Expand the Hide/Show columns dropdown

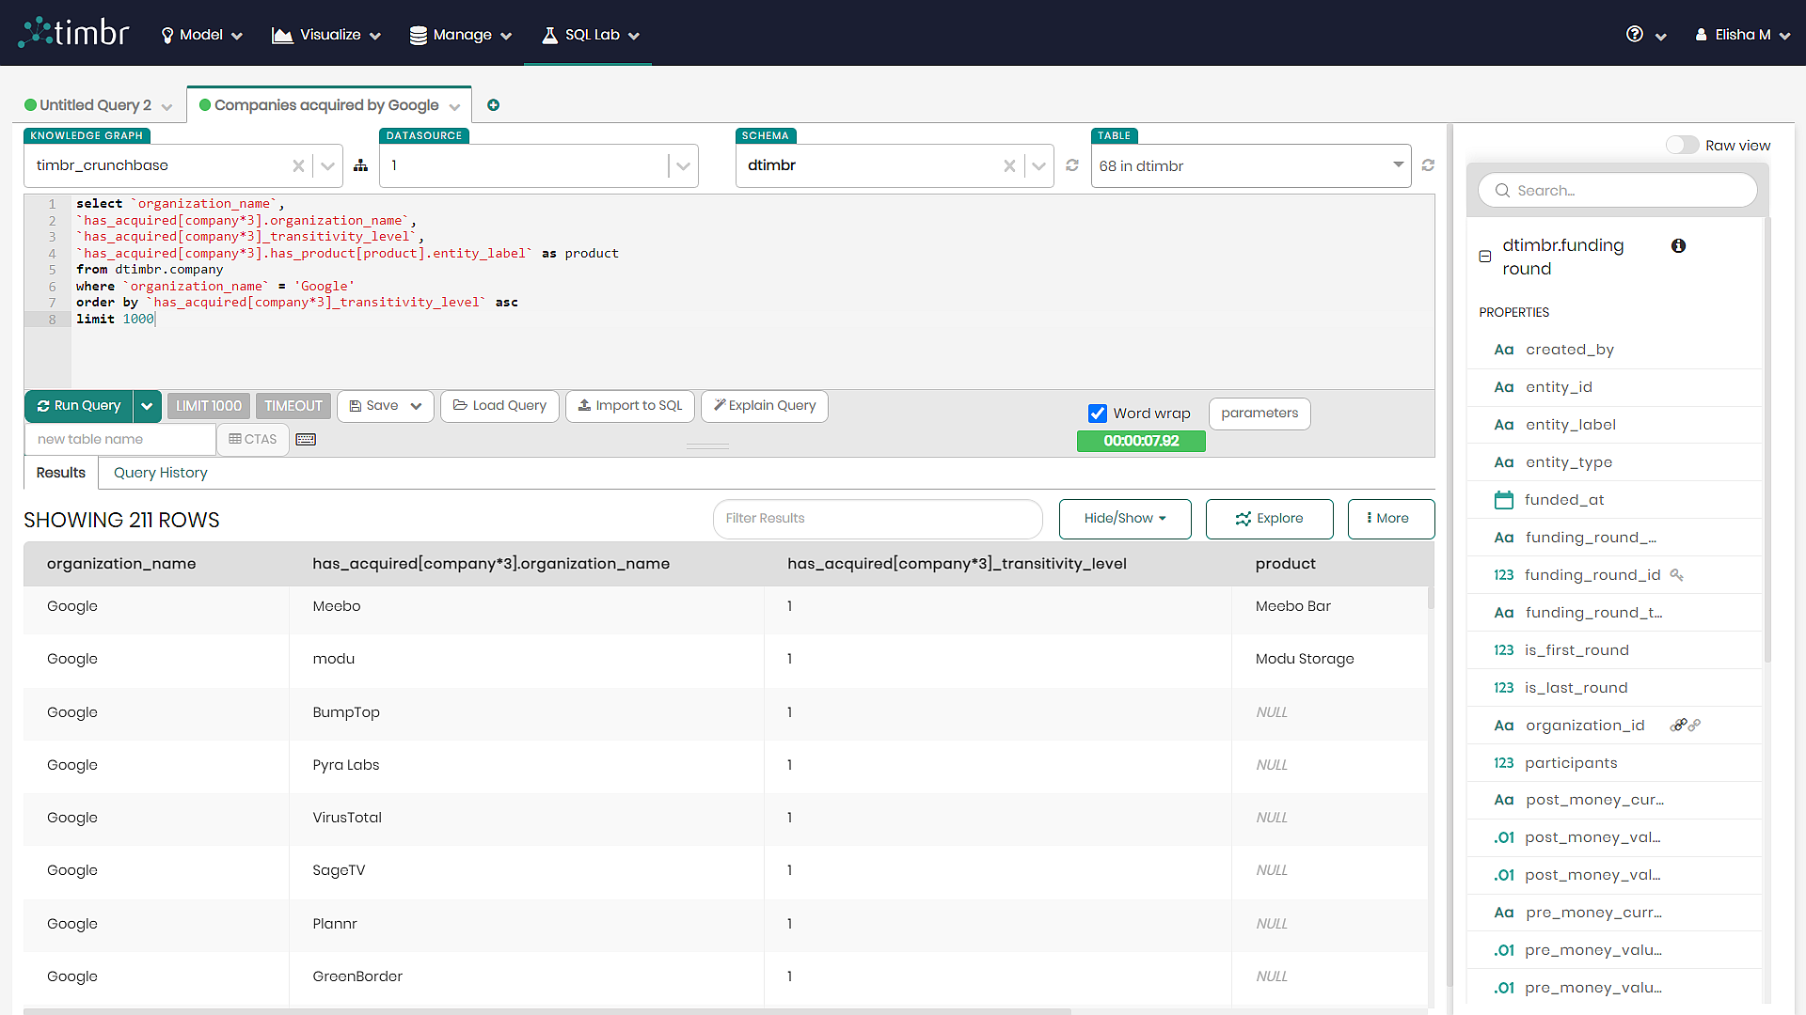(1125, 518)
